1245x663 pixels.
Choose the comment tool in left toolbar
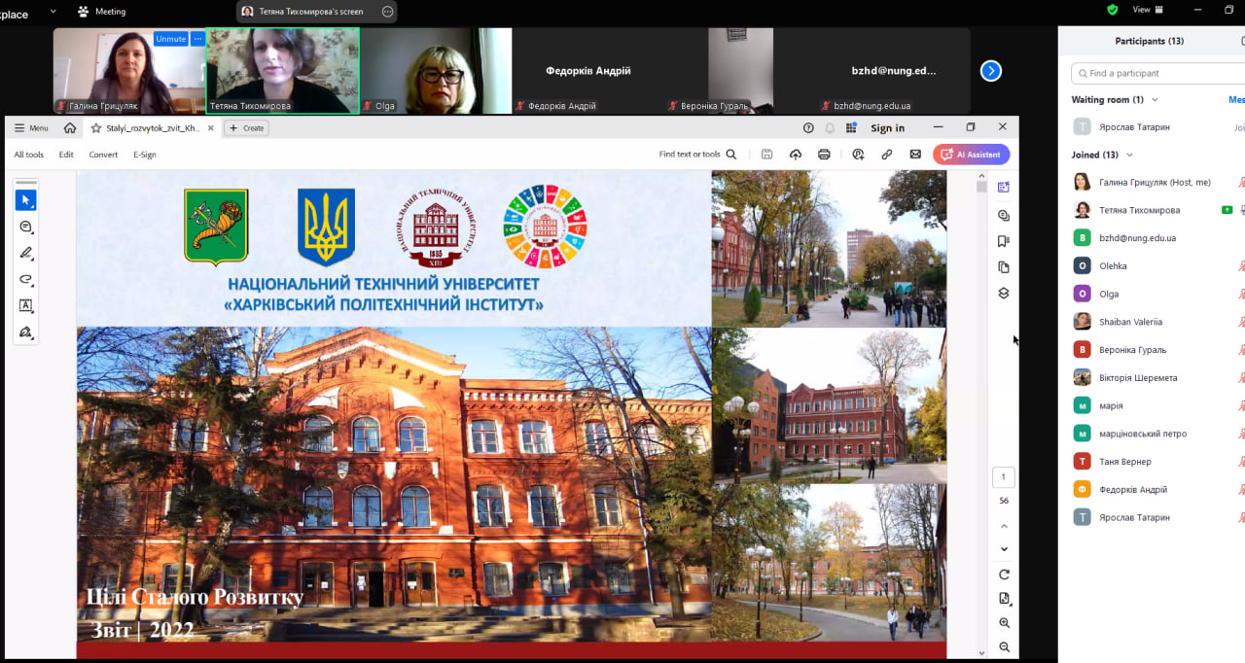point(26,227)
